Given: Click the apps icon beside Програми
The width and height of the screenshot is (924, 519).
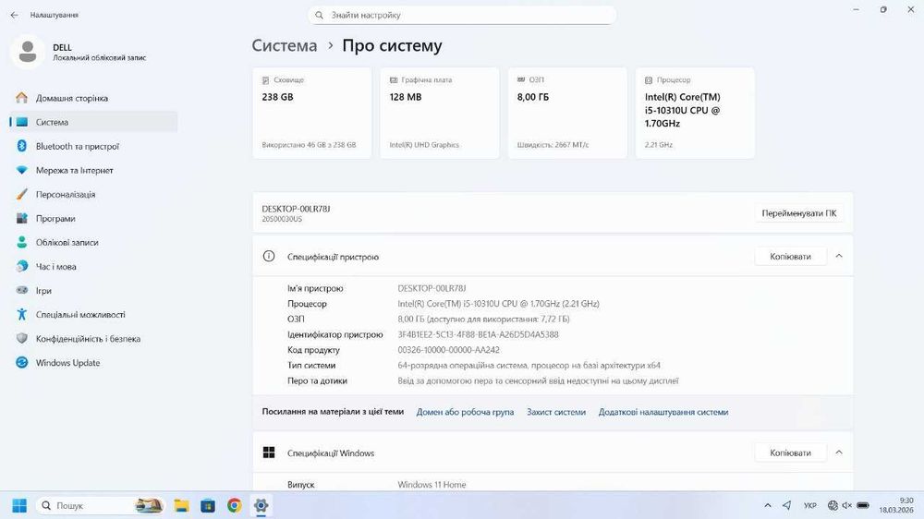Looking at the screenshot, I should pyautogui.click(x=22, y=219).
